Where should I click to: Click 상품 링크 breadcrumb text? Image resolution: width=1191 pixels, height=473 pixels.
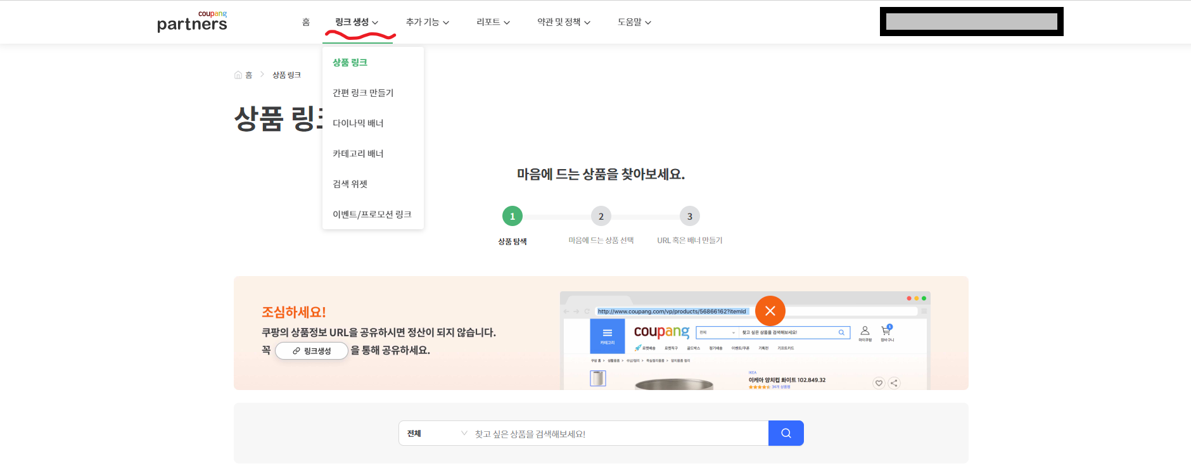[286, 75]
